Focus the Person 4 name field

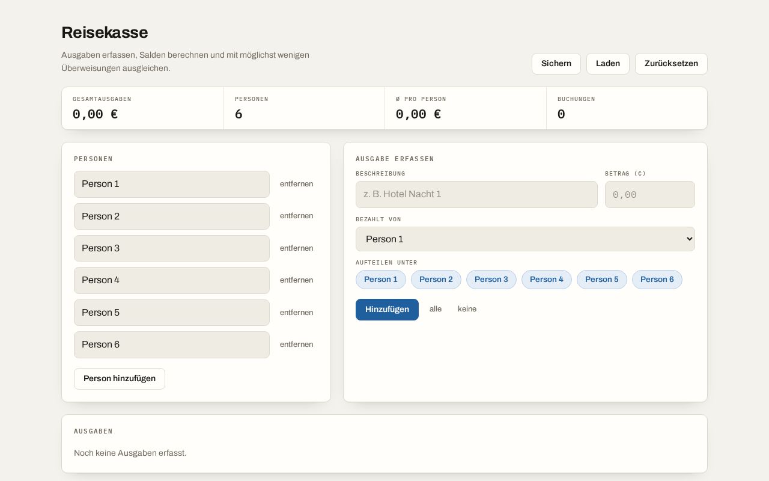click(172, 280)
